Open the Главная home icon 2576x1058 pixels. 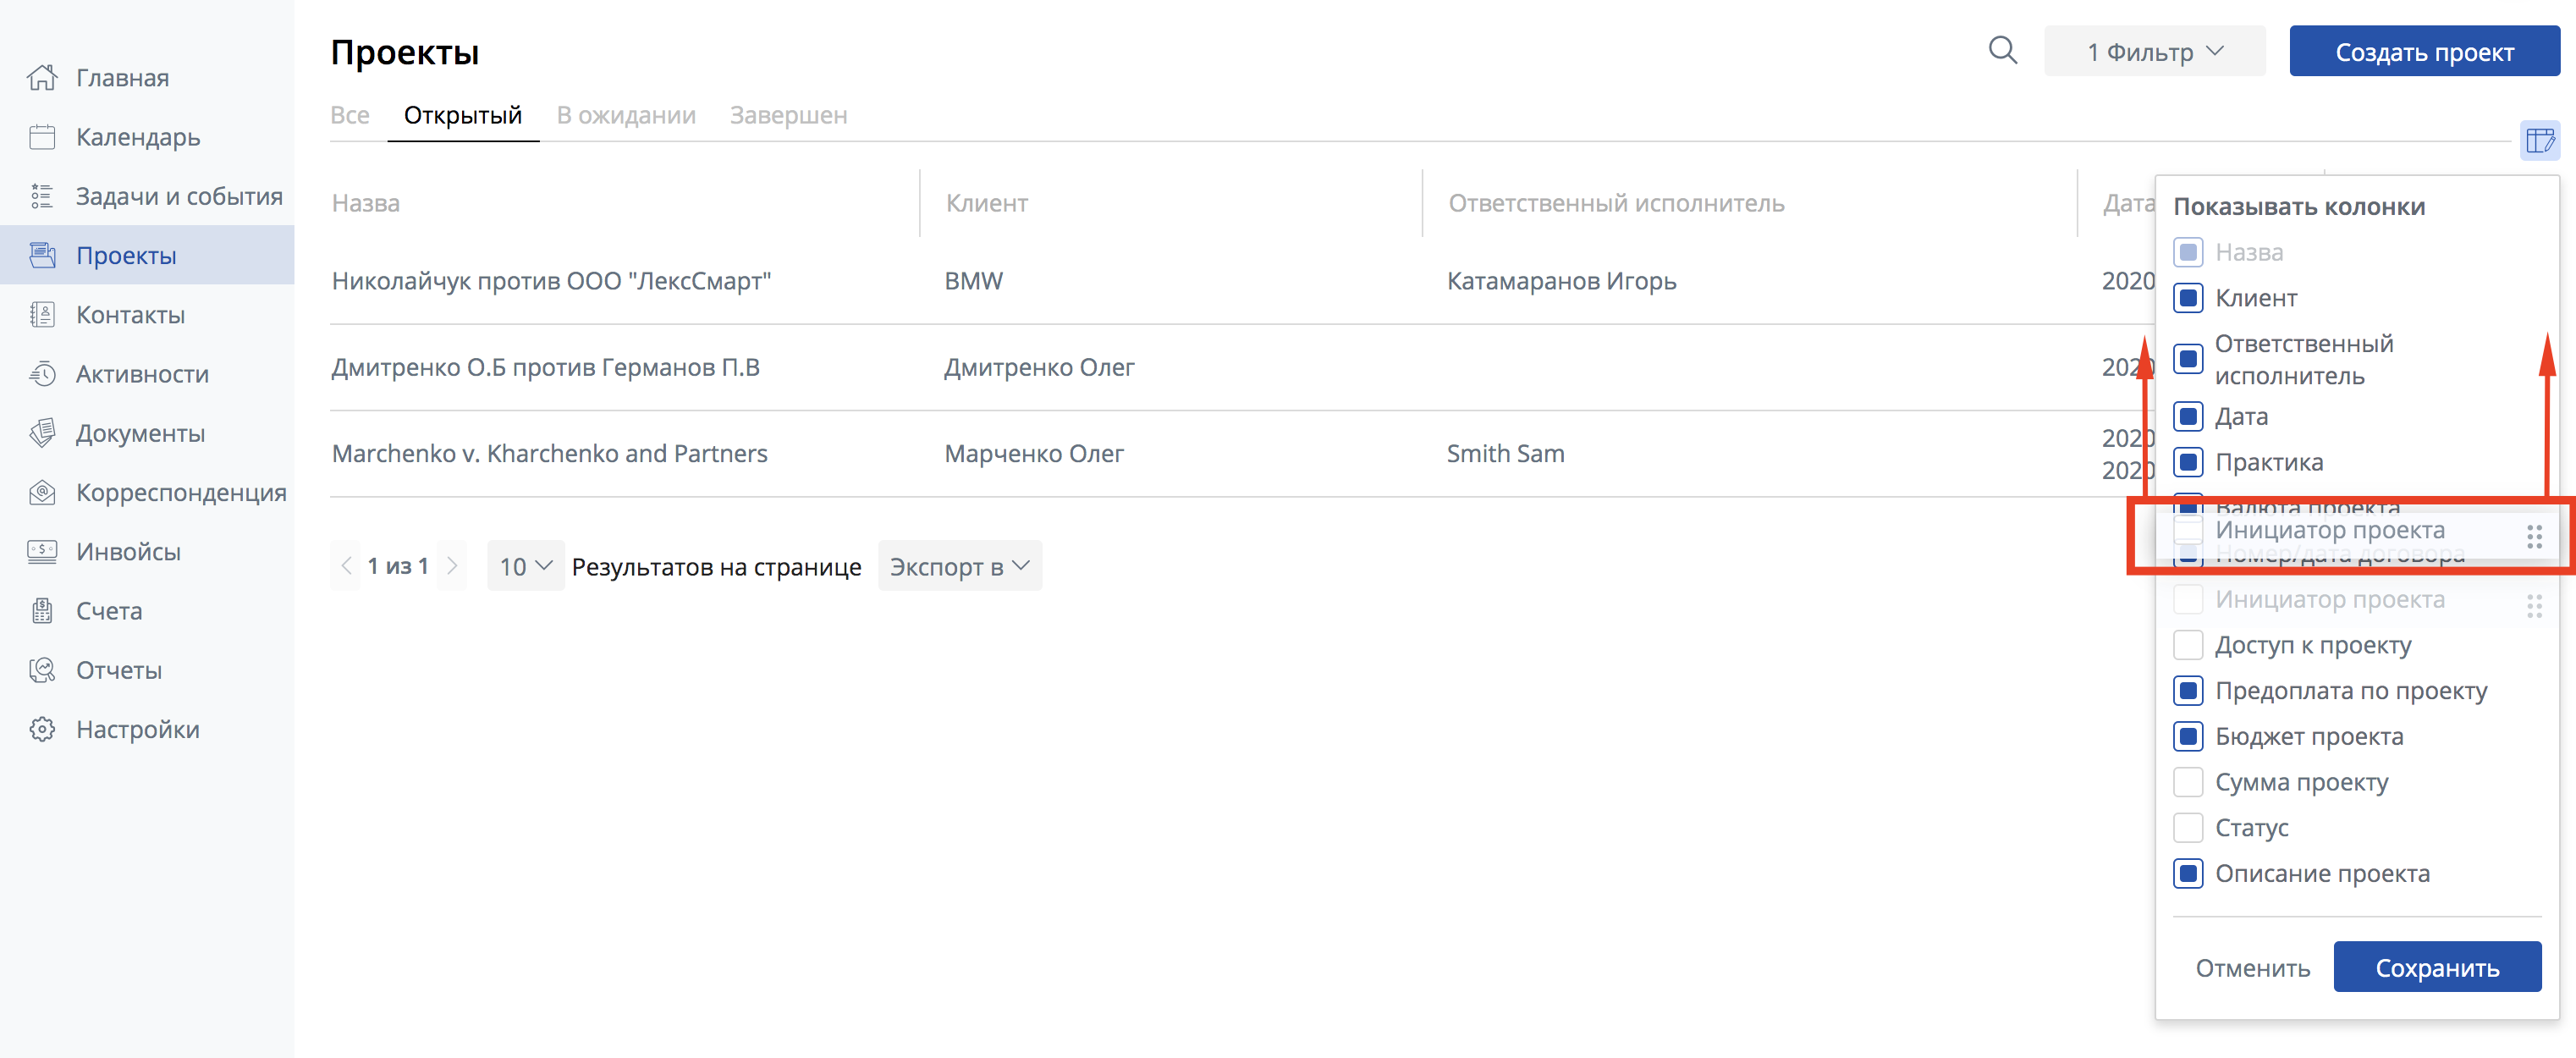pyautogui.click(x=42, y=77)
